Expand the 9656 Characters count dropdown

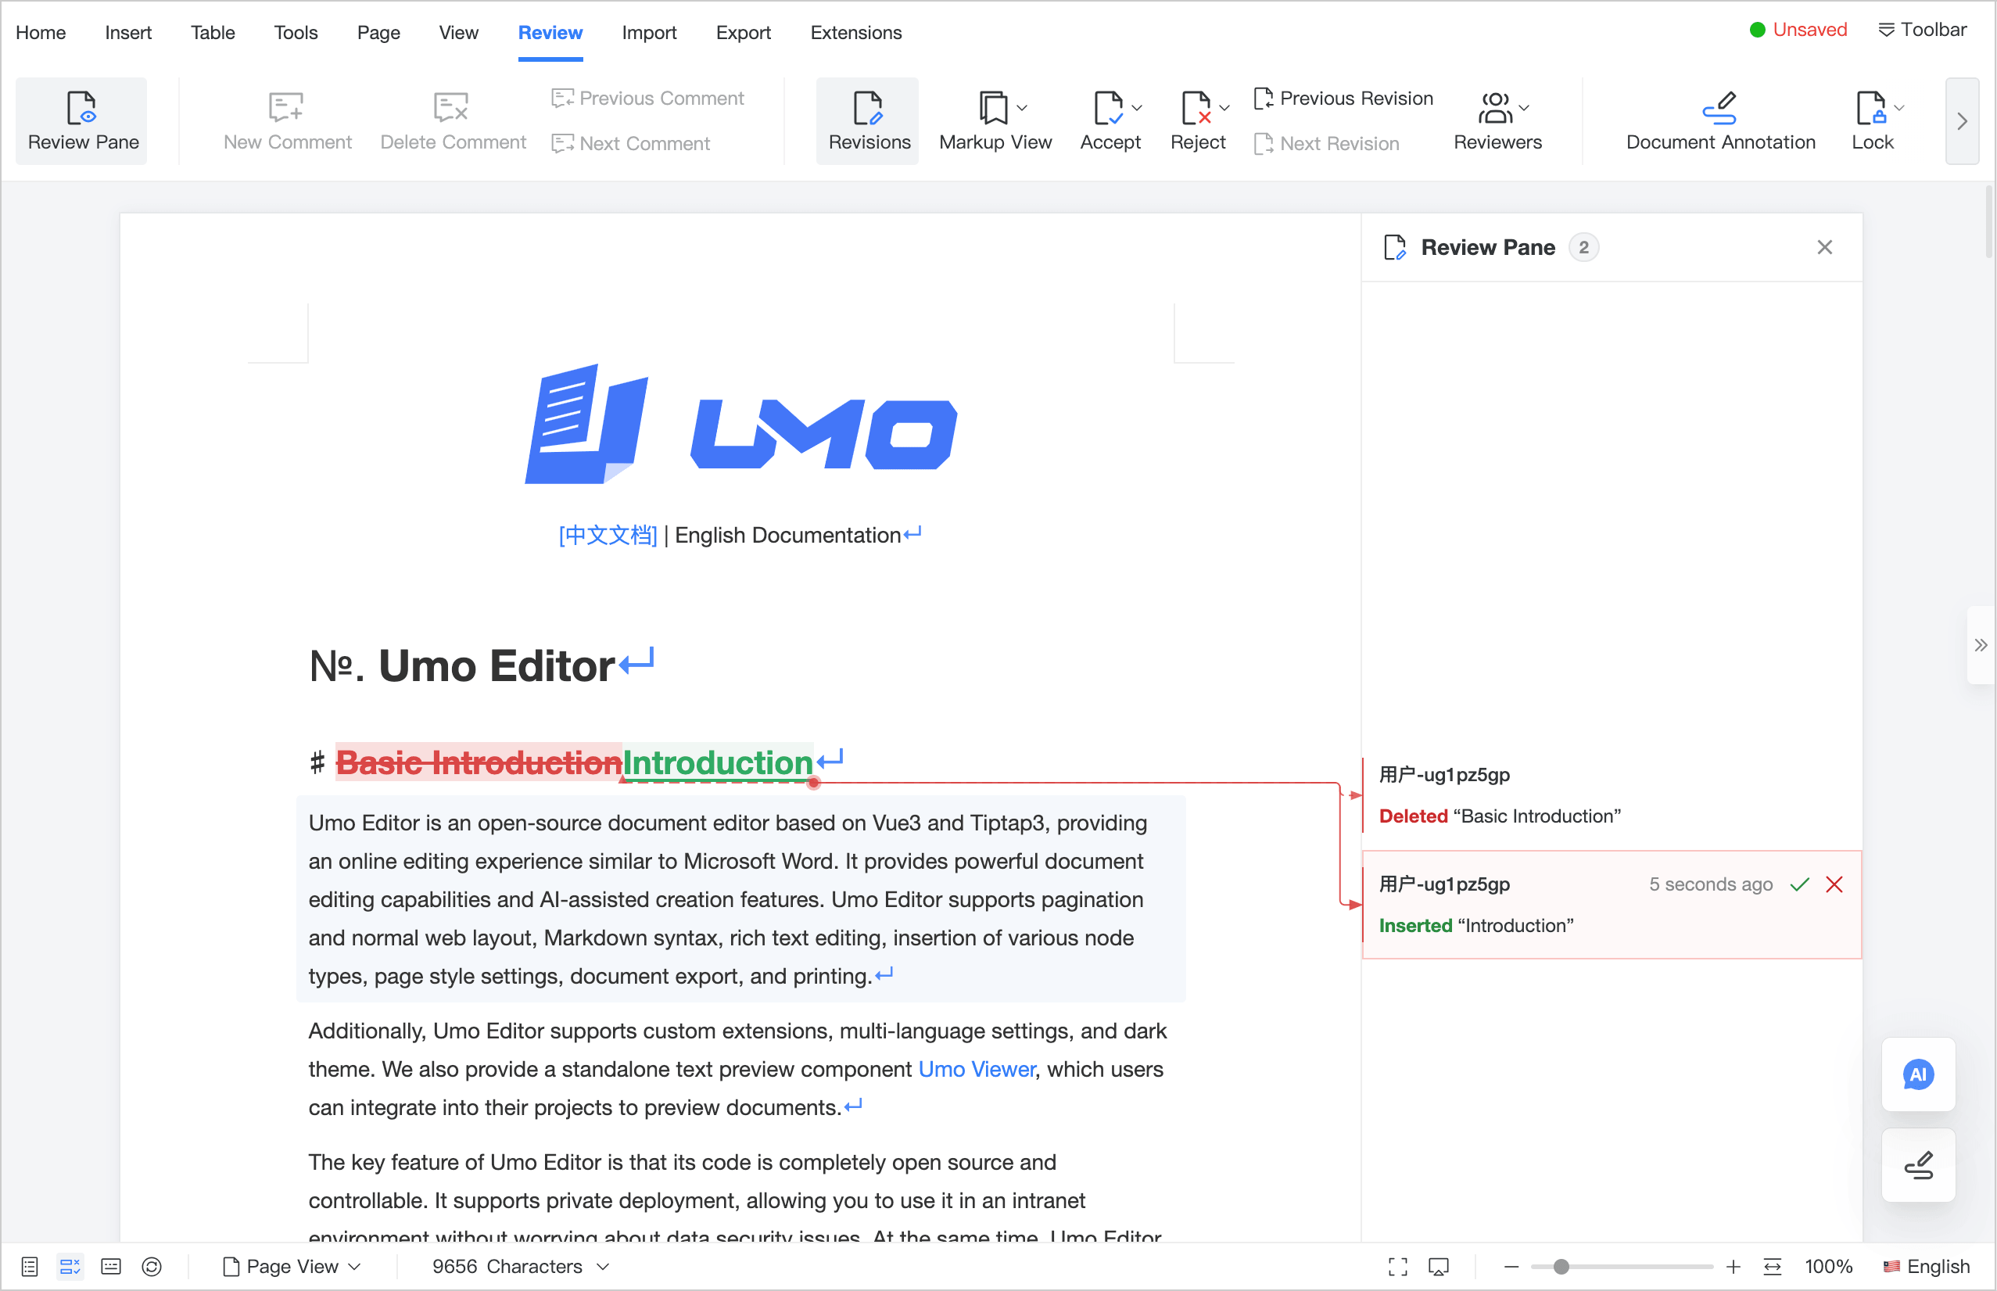point(521,1266)
